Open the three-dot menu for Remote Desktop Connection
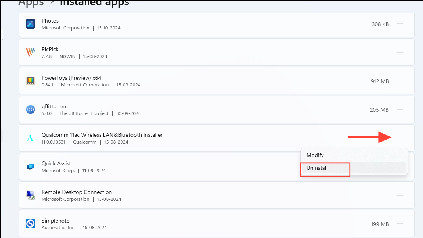423x238 pixels. 400,195
